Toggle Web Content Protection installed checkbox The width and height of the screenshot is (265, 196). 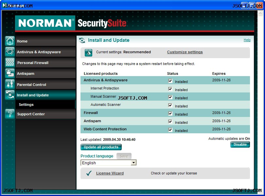pos(170,130)
